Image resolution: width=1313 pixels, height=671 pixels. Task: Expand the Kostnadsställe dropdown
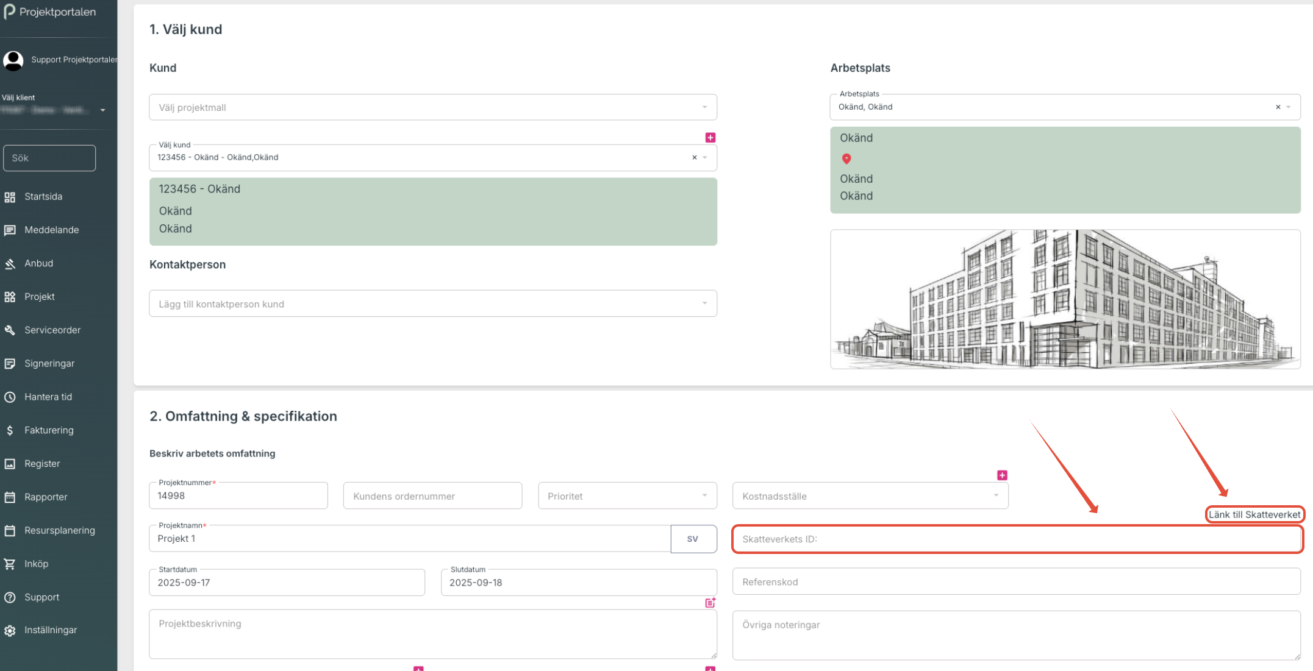coord(870,496)
